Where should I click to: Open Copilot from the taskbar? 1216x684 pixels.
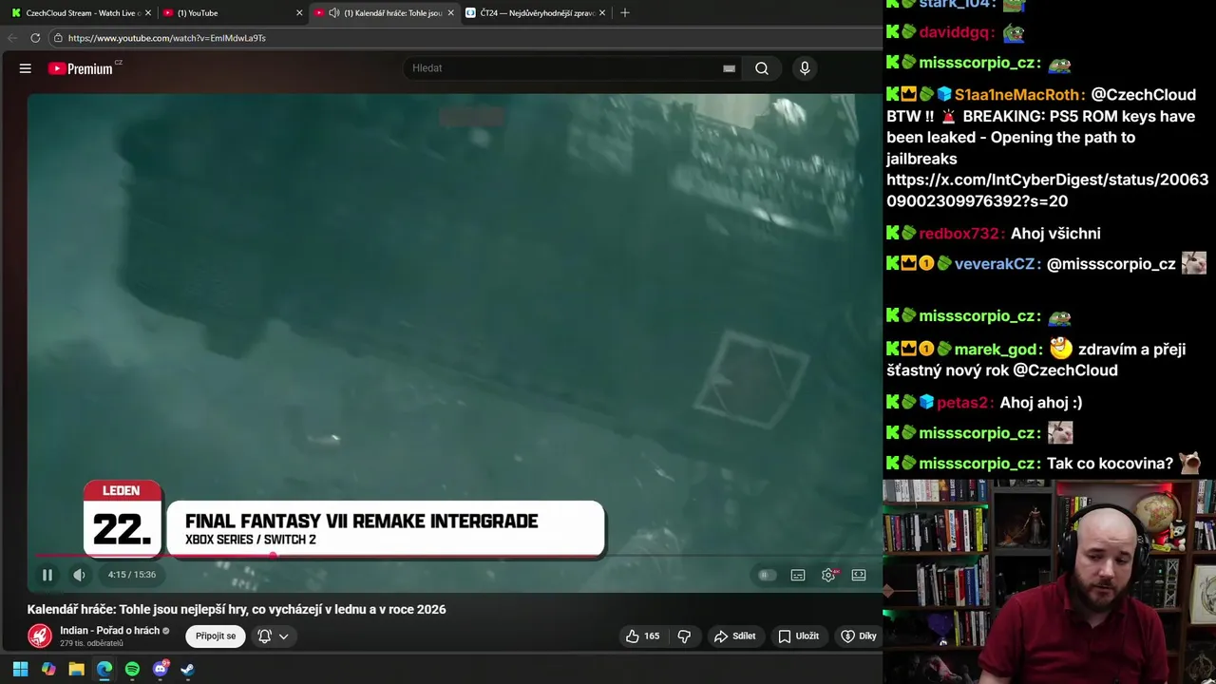pos(48,669)
